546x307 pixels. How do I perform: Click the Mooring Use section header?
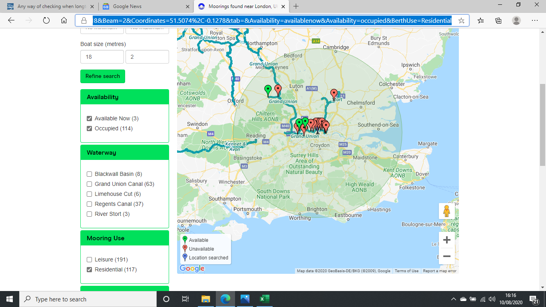pyautogui.click(x=125, y=238)
